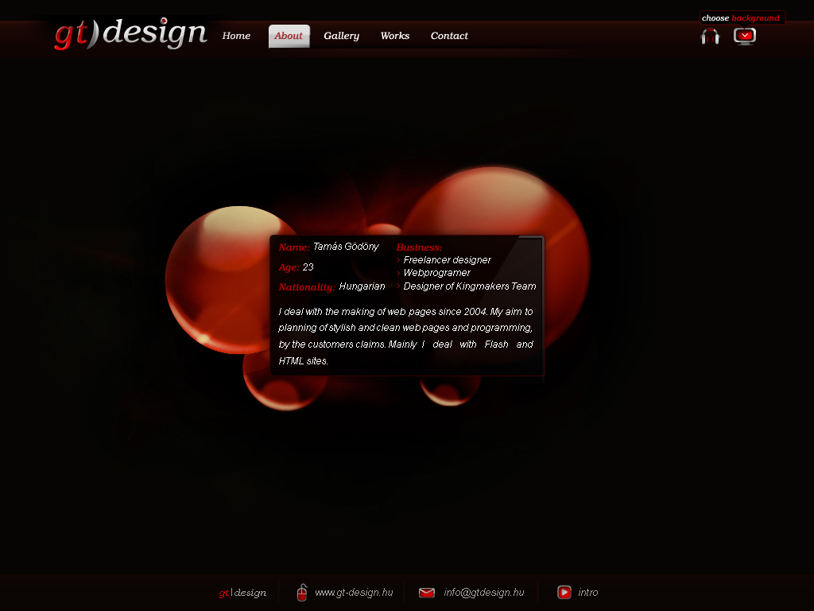Click Designer of Kingmakers Team text
814x611 pixels.
click(x=469, y=286)
